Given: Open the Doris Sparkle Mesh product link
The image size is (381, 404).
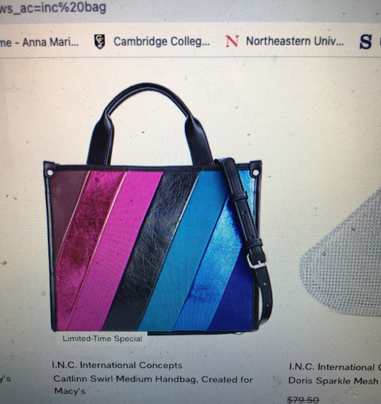Looking at the screenshot, I should click(333, 381).
